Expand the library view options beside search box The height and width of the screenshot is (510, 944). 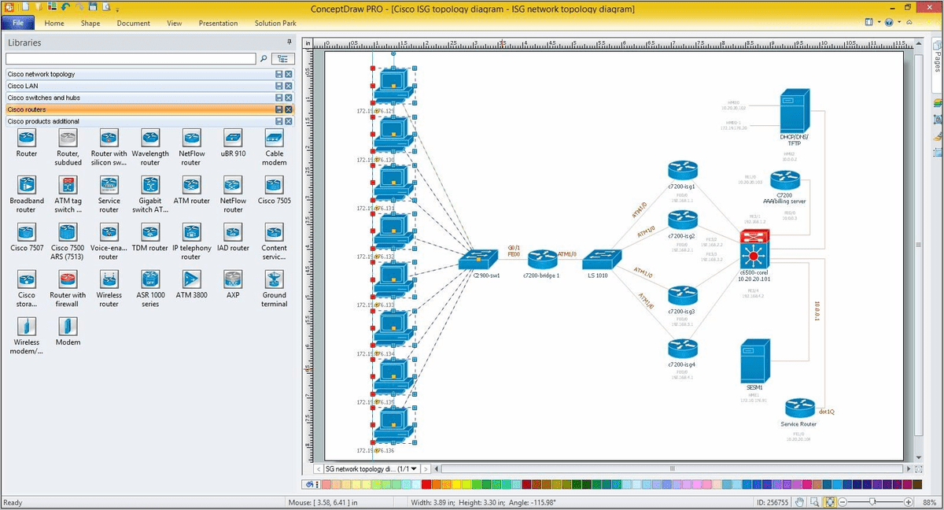coord(283,58)
